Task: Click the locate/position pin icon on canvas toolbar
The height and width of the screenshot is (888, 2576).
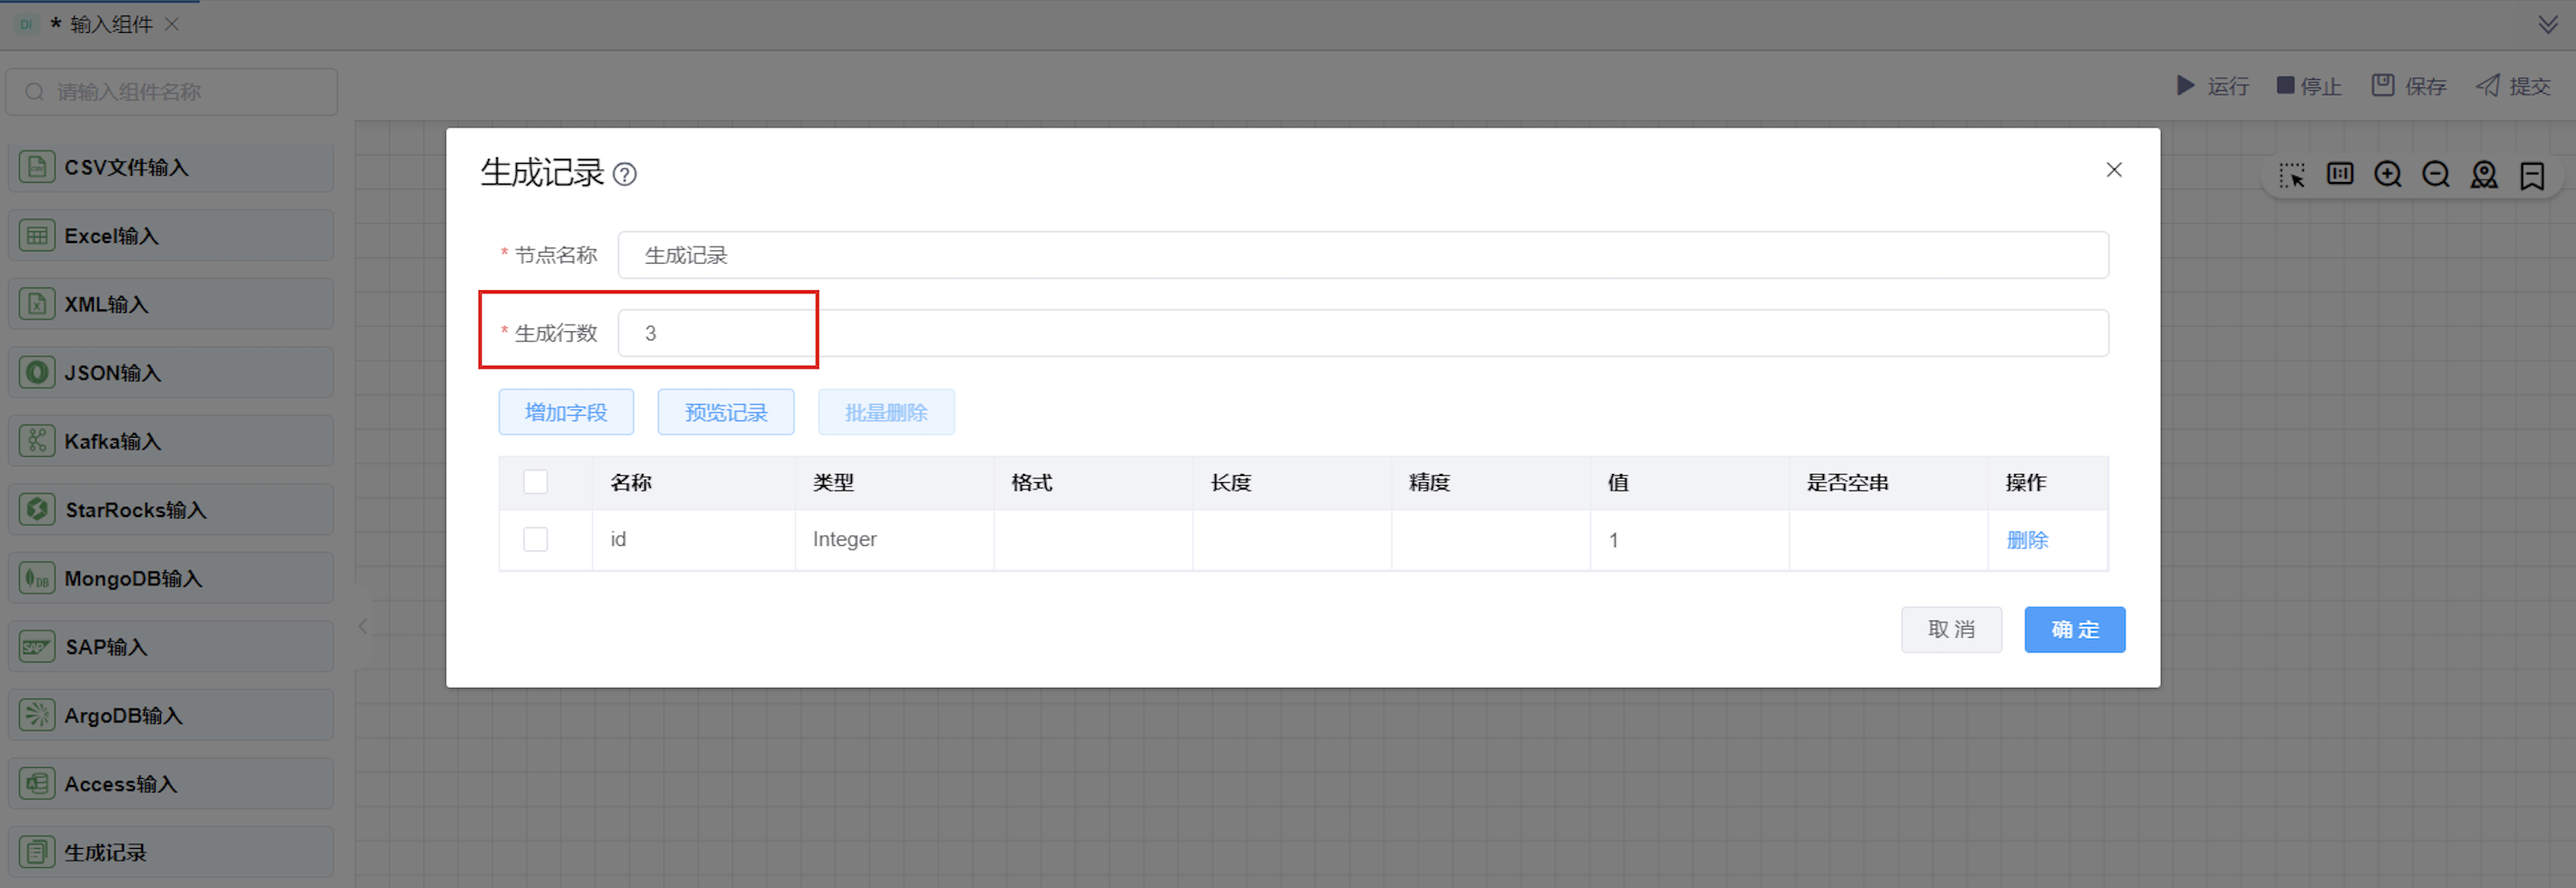Action: click(x=2484, y=175)
